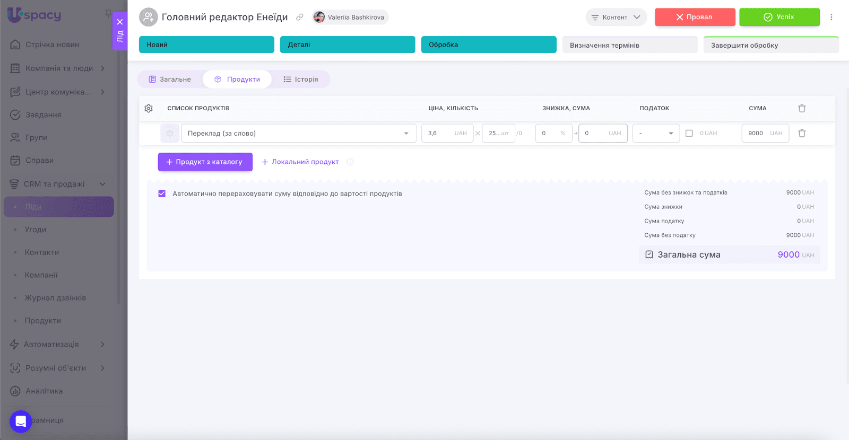Click the link icon beside lead title
The height and width of the screenshot is (440, 849).
point(300,17)
